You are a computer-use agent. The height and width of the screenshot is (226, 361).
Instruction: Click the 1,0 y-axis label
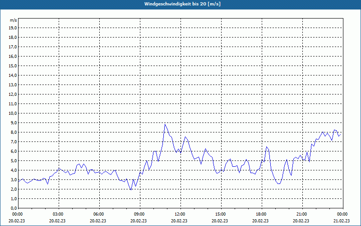(x=14, y=199)
